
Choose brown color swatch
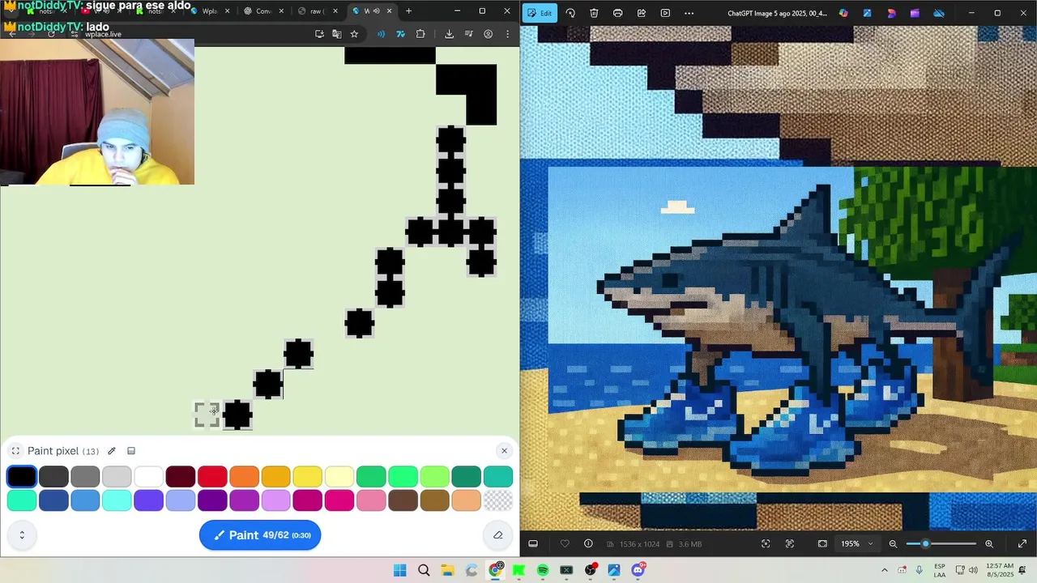pos(403,500)
